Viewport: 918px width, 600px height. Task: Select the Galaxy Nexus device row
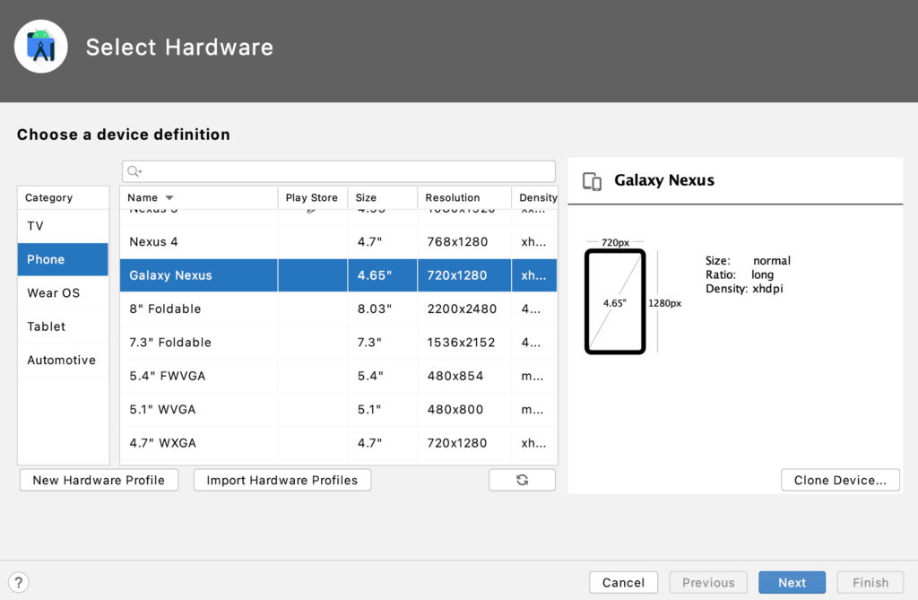coord(338,275)
